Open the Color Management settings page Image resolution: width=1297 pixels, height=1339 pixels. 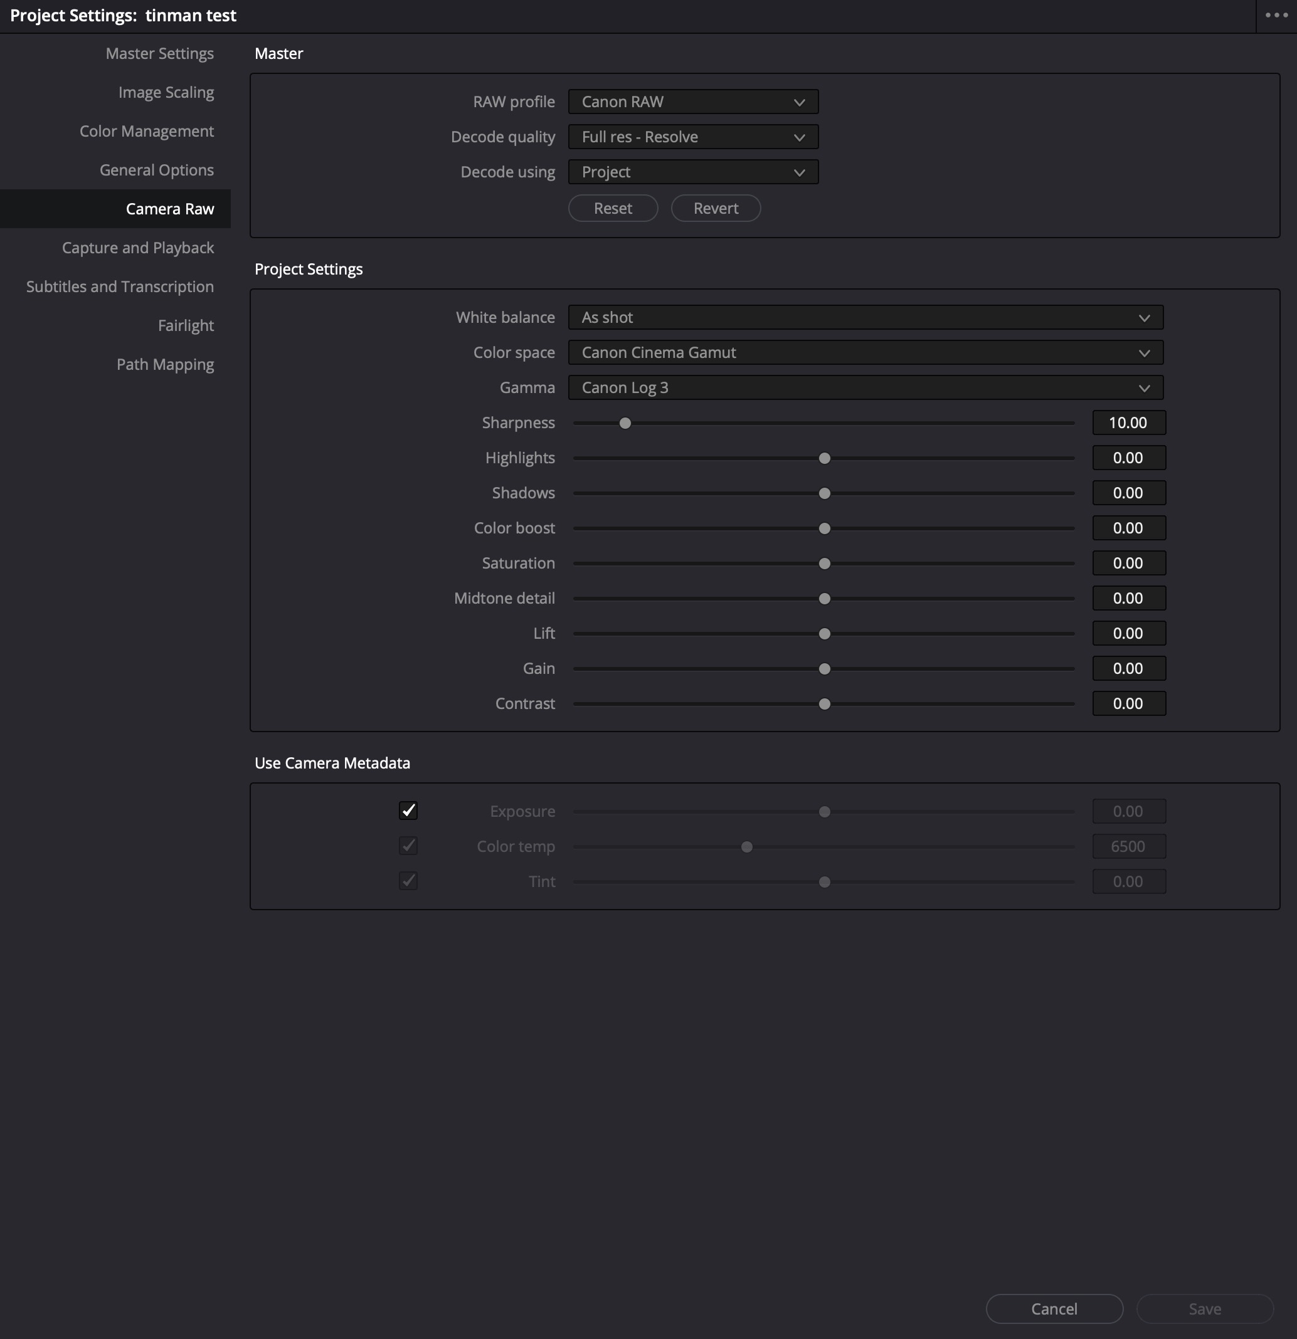tap(146, 130)
